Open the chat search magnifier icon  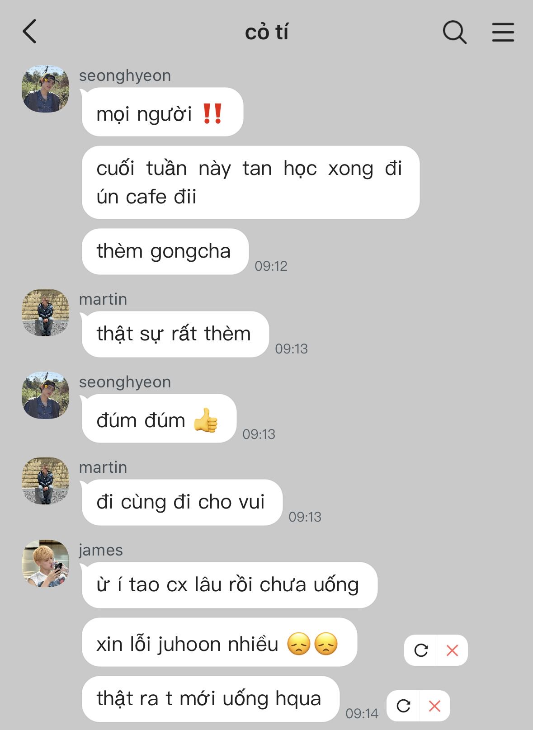click(x=454, y=32)
